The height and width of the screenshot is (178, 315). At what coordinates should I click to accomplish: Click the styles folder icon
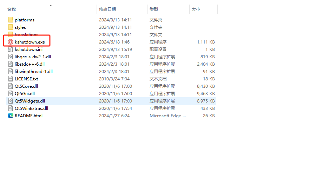(11, 27)
